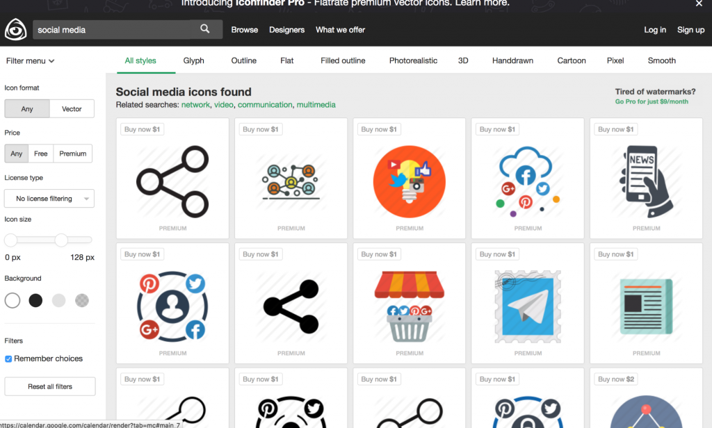
Task: Switch to the Pixel tab
Action: pyautogui.click(x=615, y=60)
